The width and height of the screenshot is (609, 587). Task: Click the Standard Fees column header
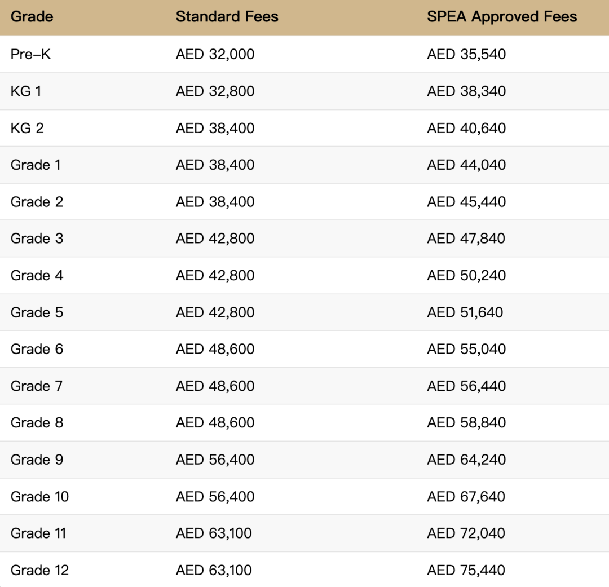click(227, 17)
